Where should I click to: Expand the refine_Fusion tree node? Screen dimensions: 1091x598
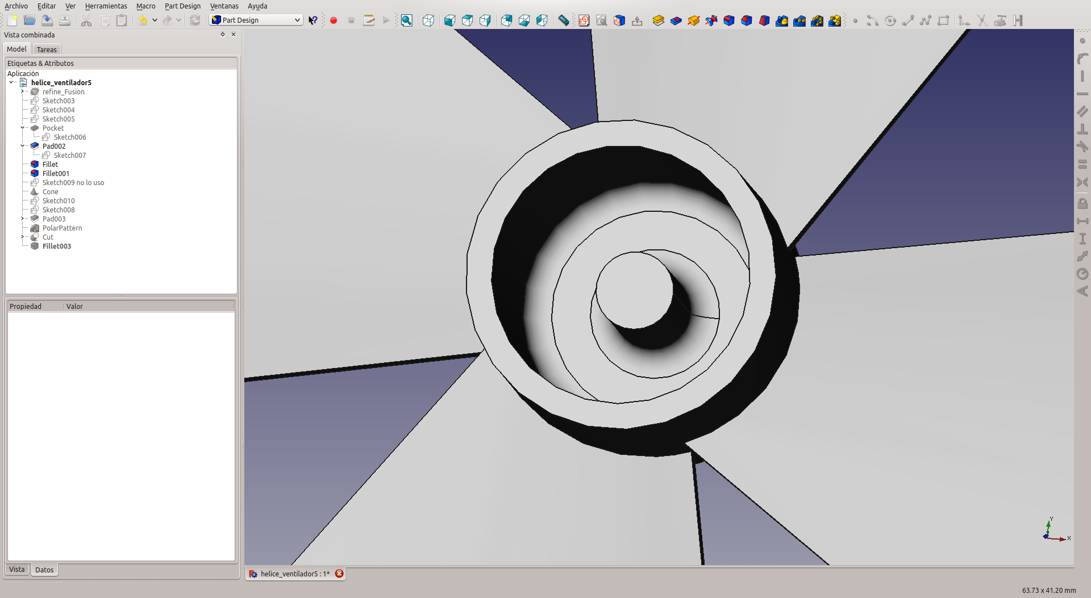point(23,91)
